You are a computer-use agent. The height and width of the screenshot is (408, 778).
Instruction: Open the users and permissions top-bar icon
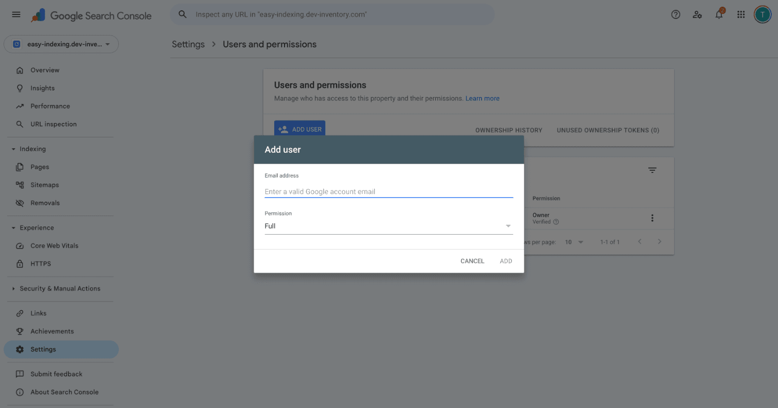click(697, 15)
